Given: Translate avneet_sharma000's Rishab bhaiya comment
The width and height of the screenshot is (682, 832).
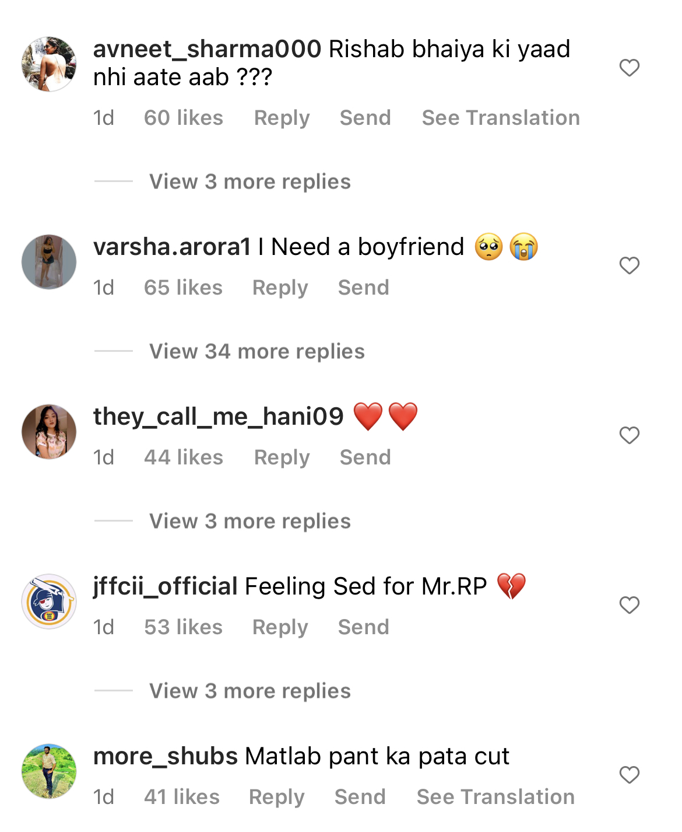Looking at the screenshot, I should point(500,117).
